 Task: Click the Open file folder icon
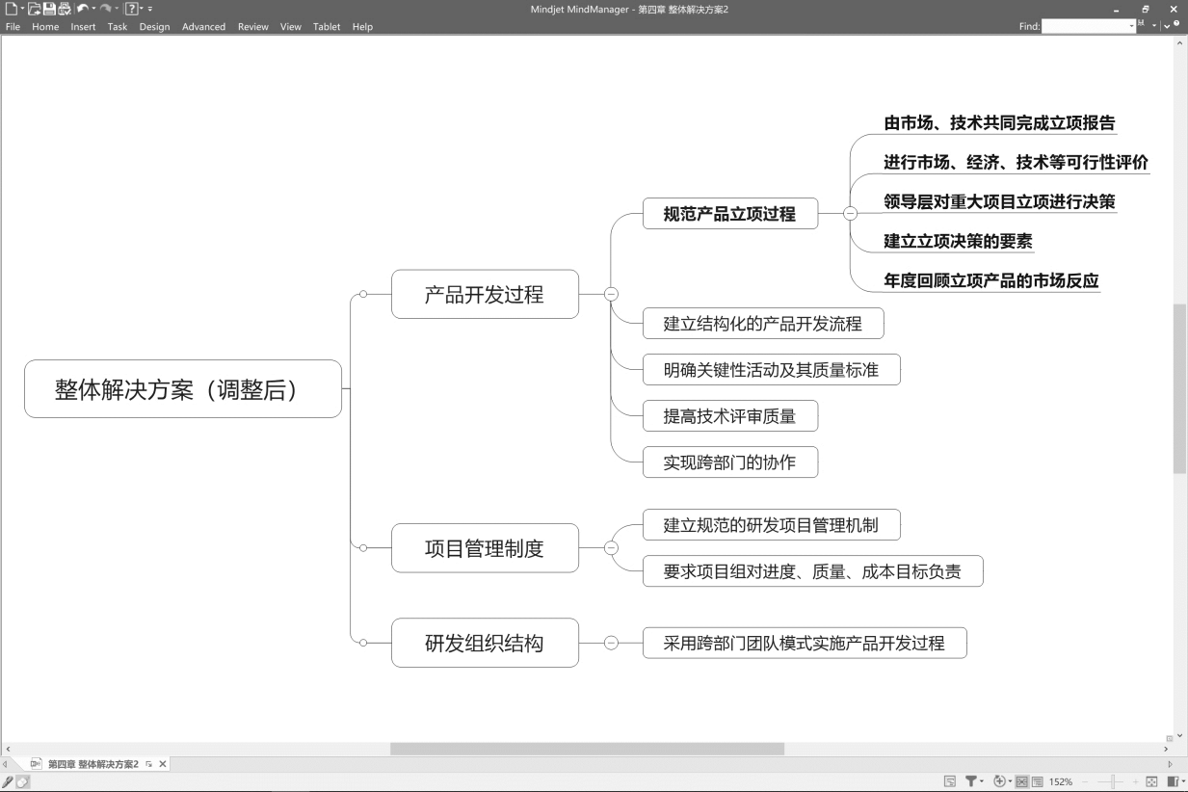point(35,9)
